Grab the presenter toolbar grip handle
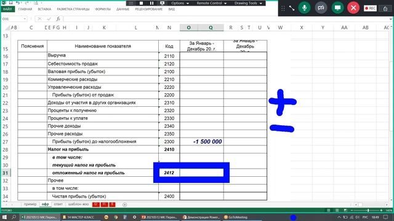Viewport: 394px width, 221px height. pos(131,3)
